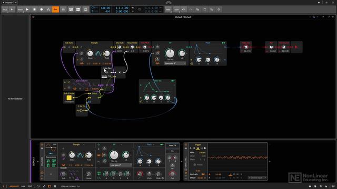Screen dimensions: 337x189
Task: Click the tempo value 120.00
Action: coord(105,8)
